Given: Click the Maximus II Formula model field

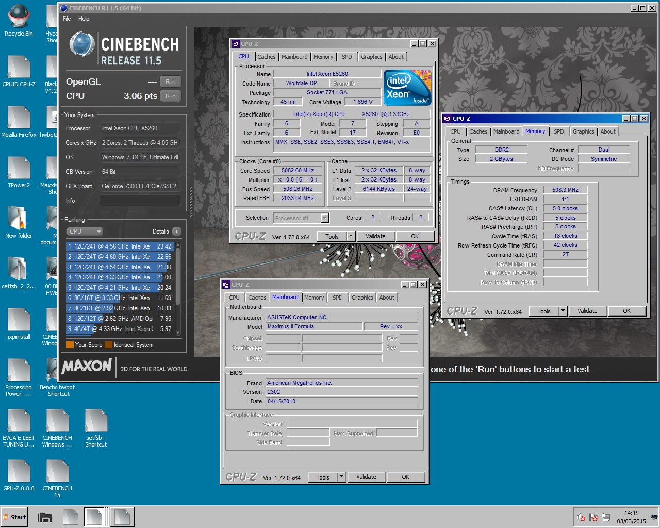Looking at the screenshot, I should 314,326.
